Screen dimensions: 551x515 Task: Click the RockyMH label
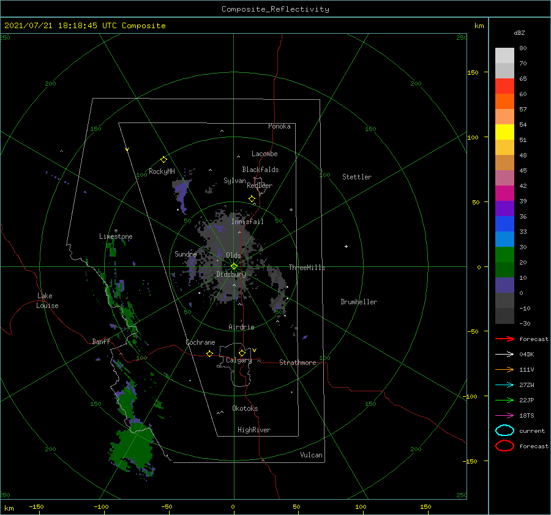162,171
